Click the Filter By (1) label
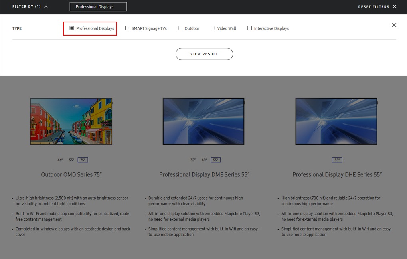Screen dimensions: 407x259 tap(26, 6)
